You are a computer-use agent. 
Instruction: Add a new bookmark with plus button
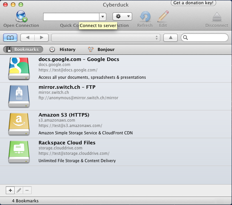(x=10, y=190)
